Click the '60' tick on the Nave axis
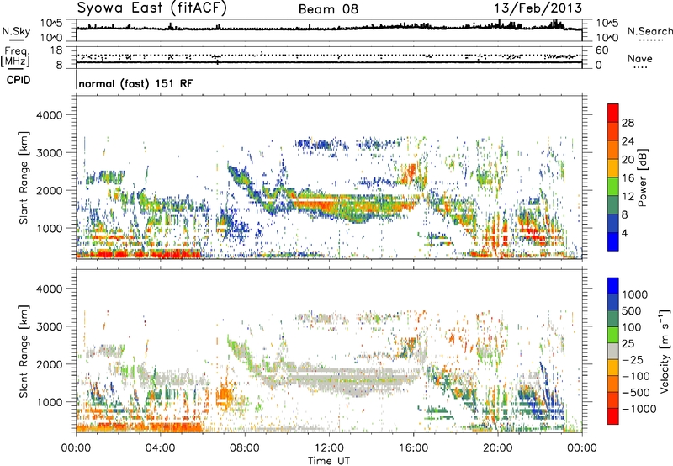Screen dimensions: 673x466 [x=601, y=50]
